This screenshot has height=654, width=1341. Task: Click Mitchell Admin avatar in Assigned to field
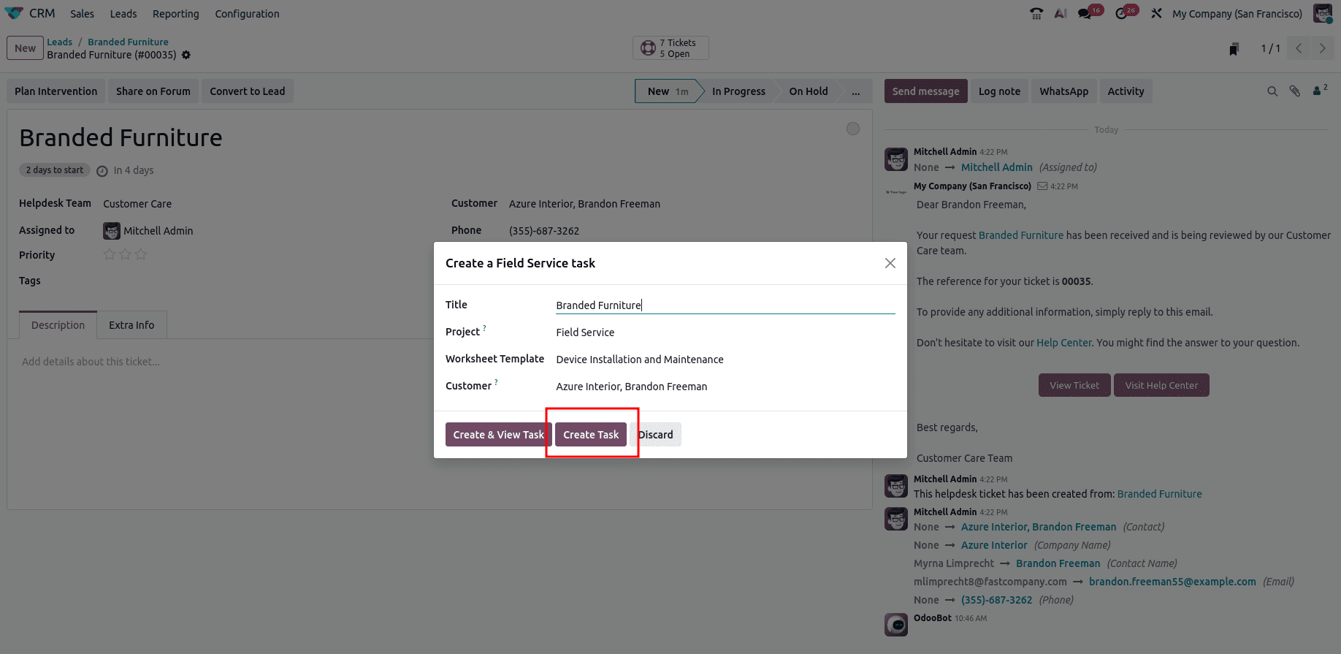[112, 231]
